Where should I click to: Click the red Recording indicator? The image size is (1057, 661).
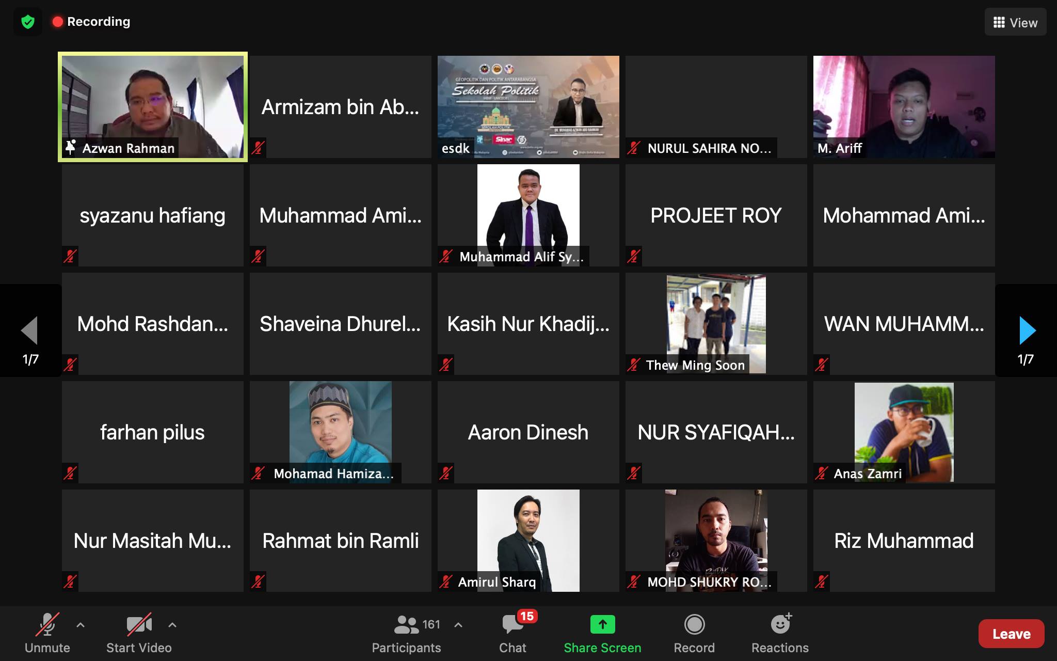tap(91, 22)
